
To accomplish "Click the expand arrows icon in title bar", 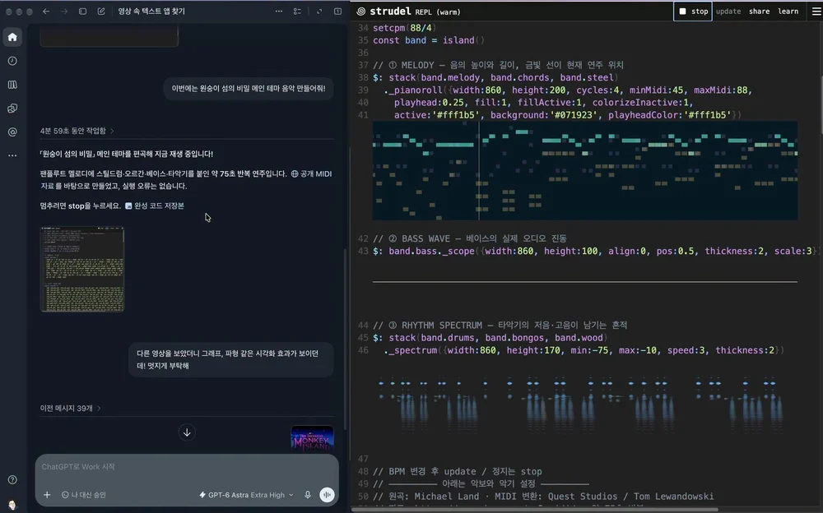I will click(x=319, y=11).
